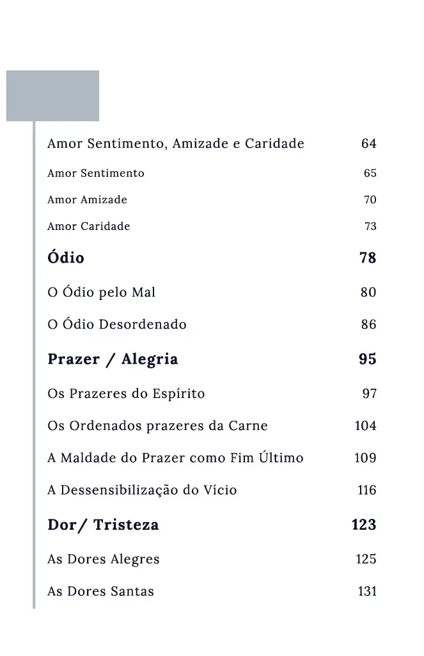The height and width of the screenshot is (656, 424).
Task: Open 'A Maldade do Prazer como Fim Último'
Action: coord(175,458)
